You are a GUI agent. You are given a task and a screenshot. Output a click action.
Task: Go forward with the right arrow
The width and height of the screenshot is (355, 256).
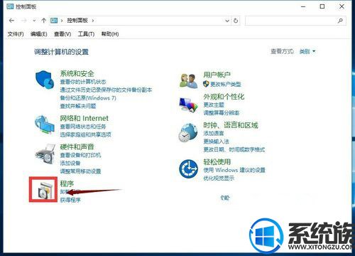pyautogui.click(x=23, y=21)
